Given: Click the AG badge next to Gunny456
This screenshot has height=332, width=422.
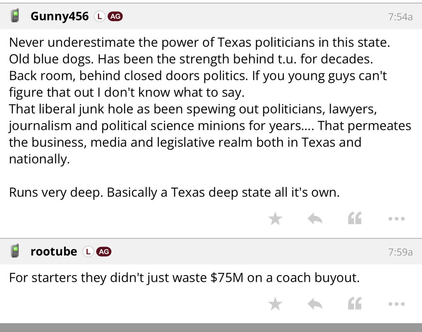Looking at the screenshot, I should point(115,16).
